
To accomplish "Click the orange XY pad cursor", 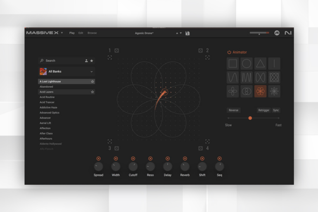I will pyautogui.click(x=165, y=92).
